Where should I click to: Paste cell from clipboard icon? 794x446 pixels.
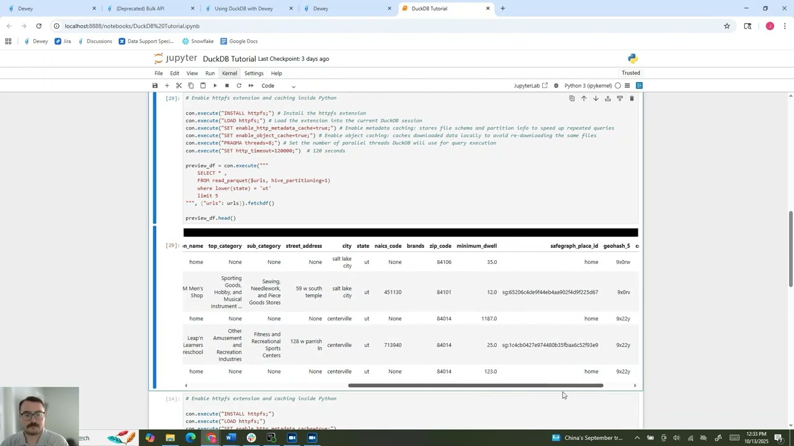pos(203,85)
